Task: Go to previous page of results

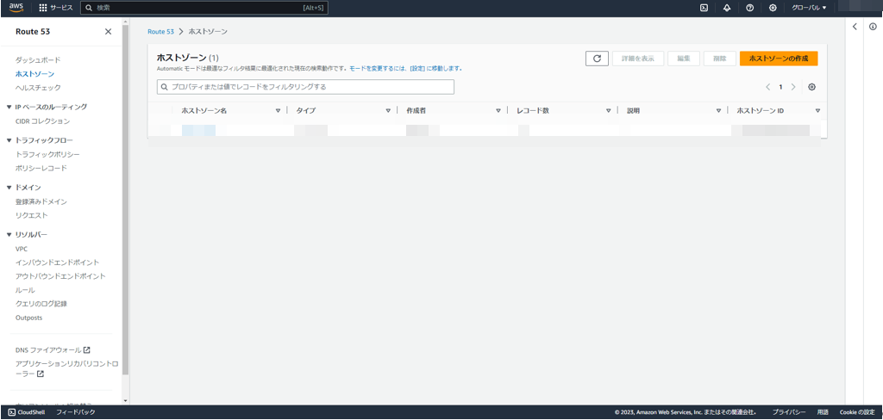Action: click(x=767, y=87)
